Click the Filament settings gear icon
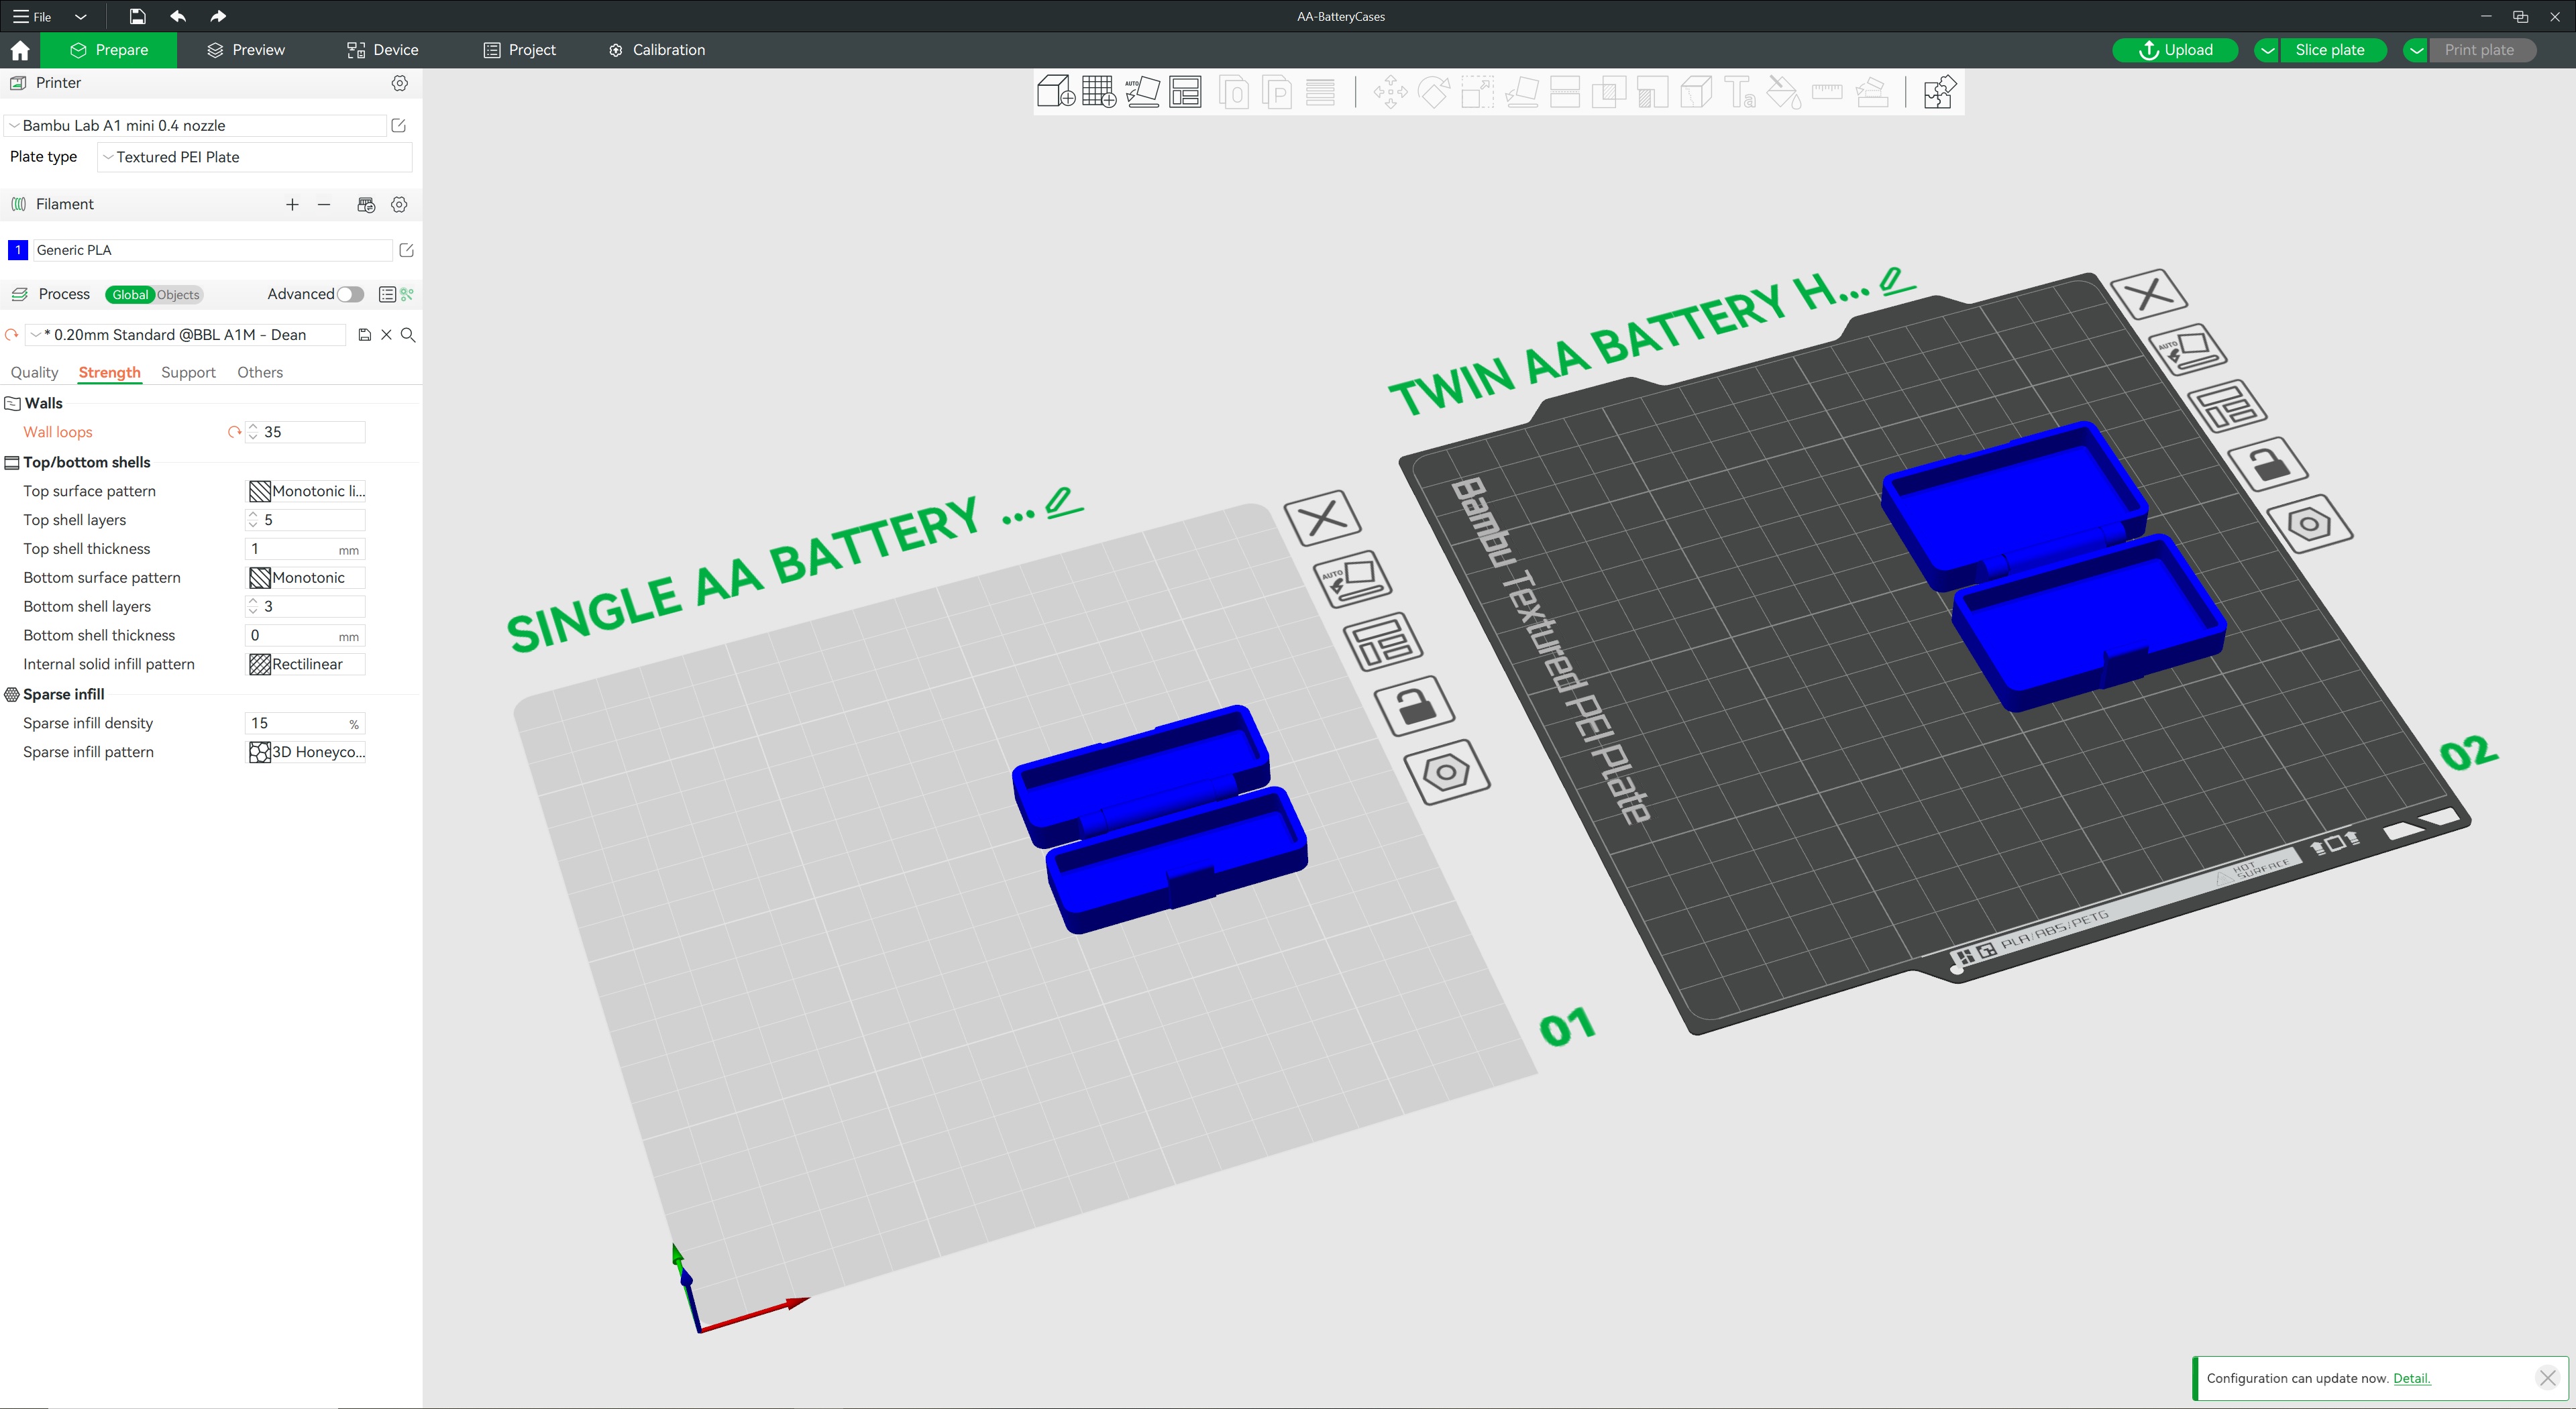Viewport: 2576px width, 1409px height. click(x=399, y=204)
